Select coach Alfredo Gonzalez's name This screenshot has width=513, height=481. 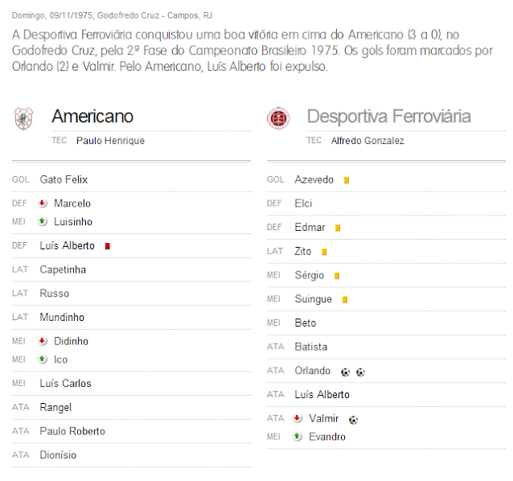367,141
